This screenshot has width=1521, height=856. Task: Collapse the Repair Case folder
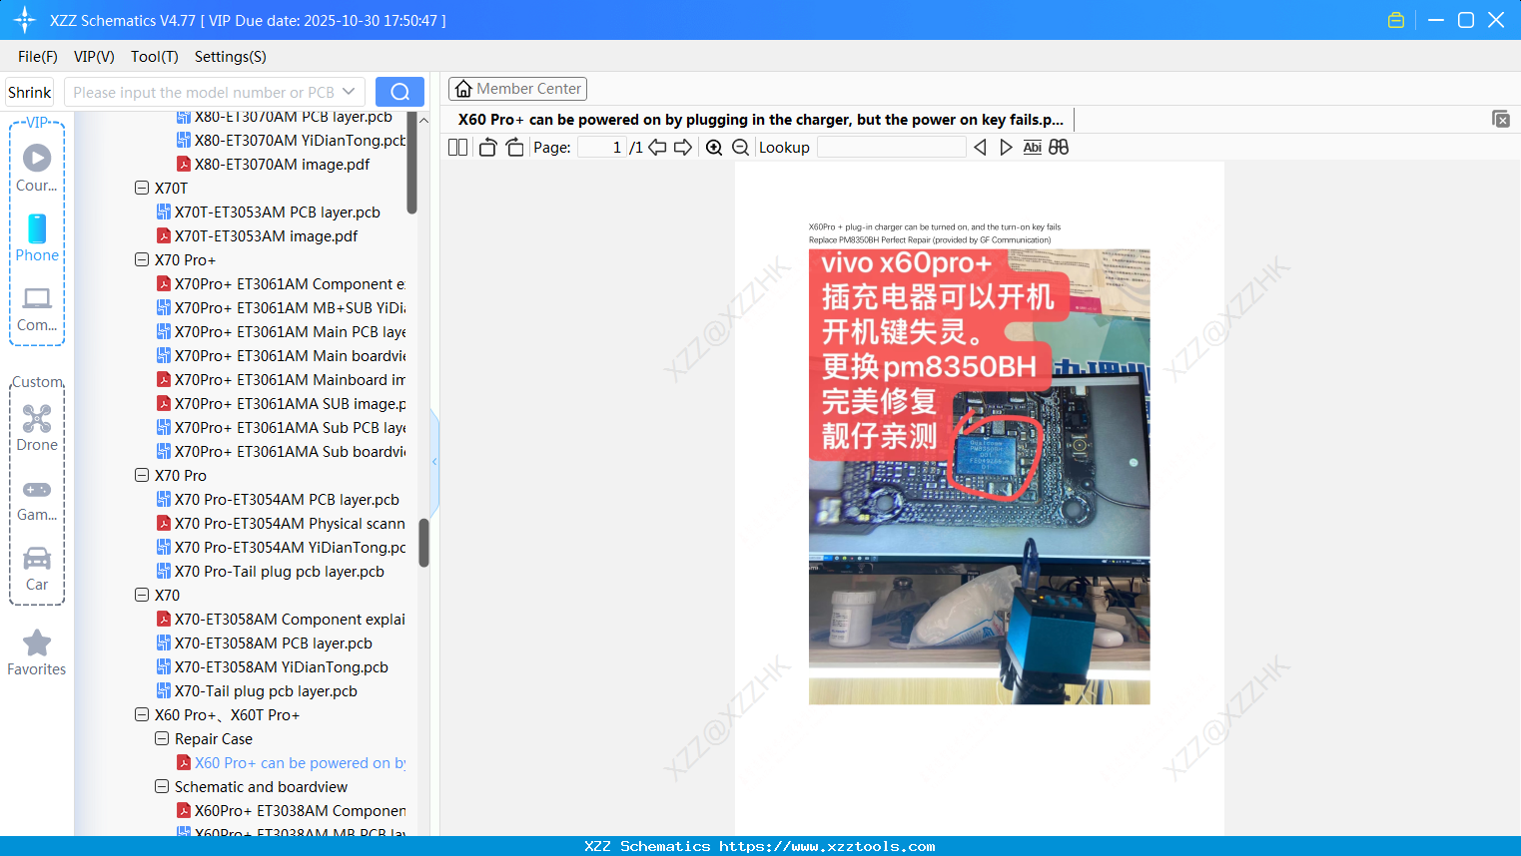coord(162,738)
